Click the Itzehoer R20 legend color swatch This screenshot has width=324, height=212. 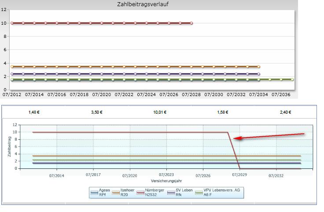click(116, 193)
